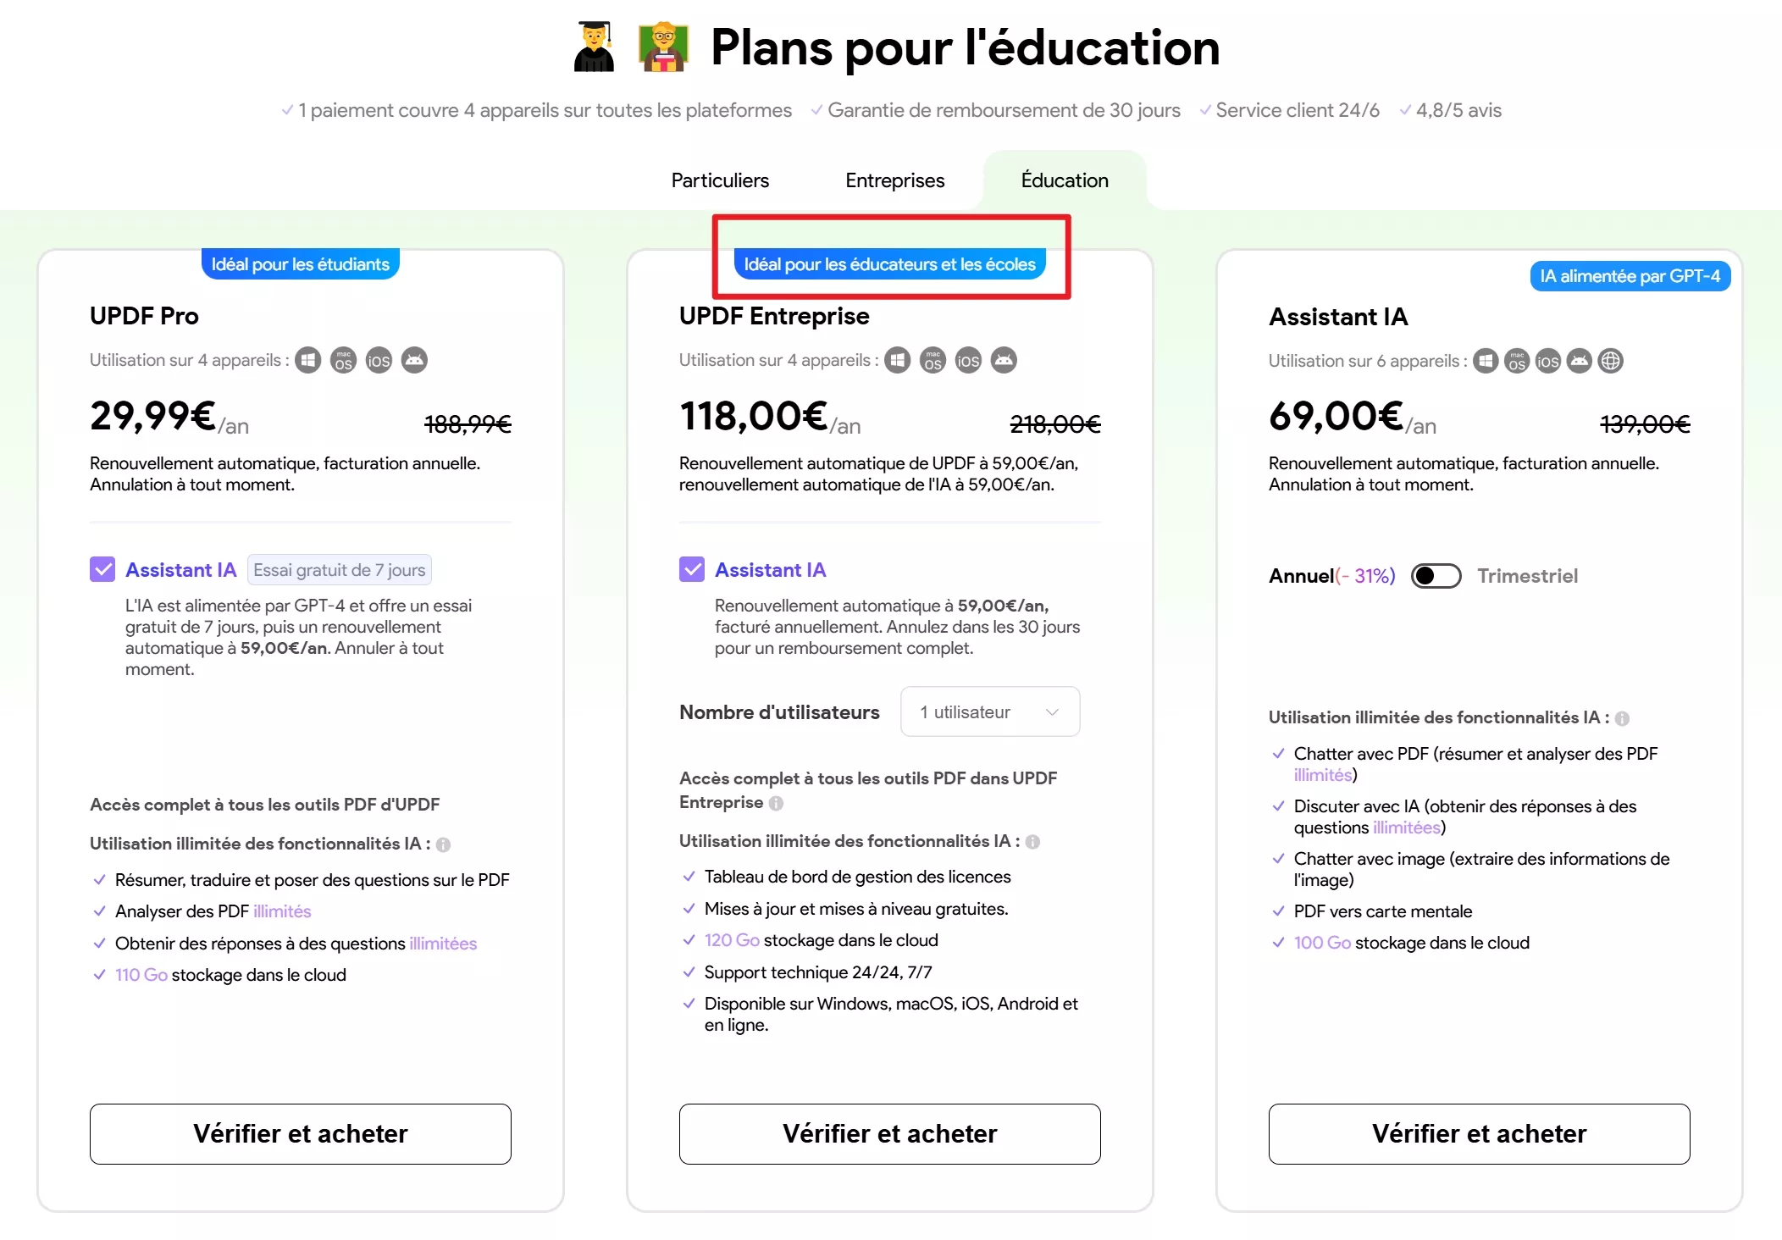Click the web globe icon under Assistant IA devices
The image size is (1782, 1240).
[x=1610, y=361]
